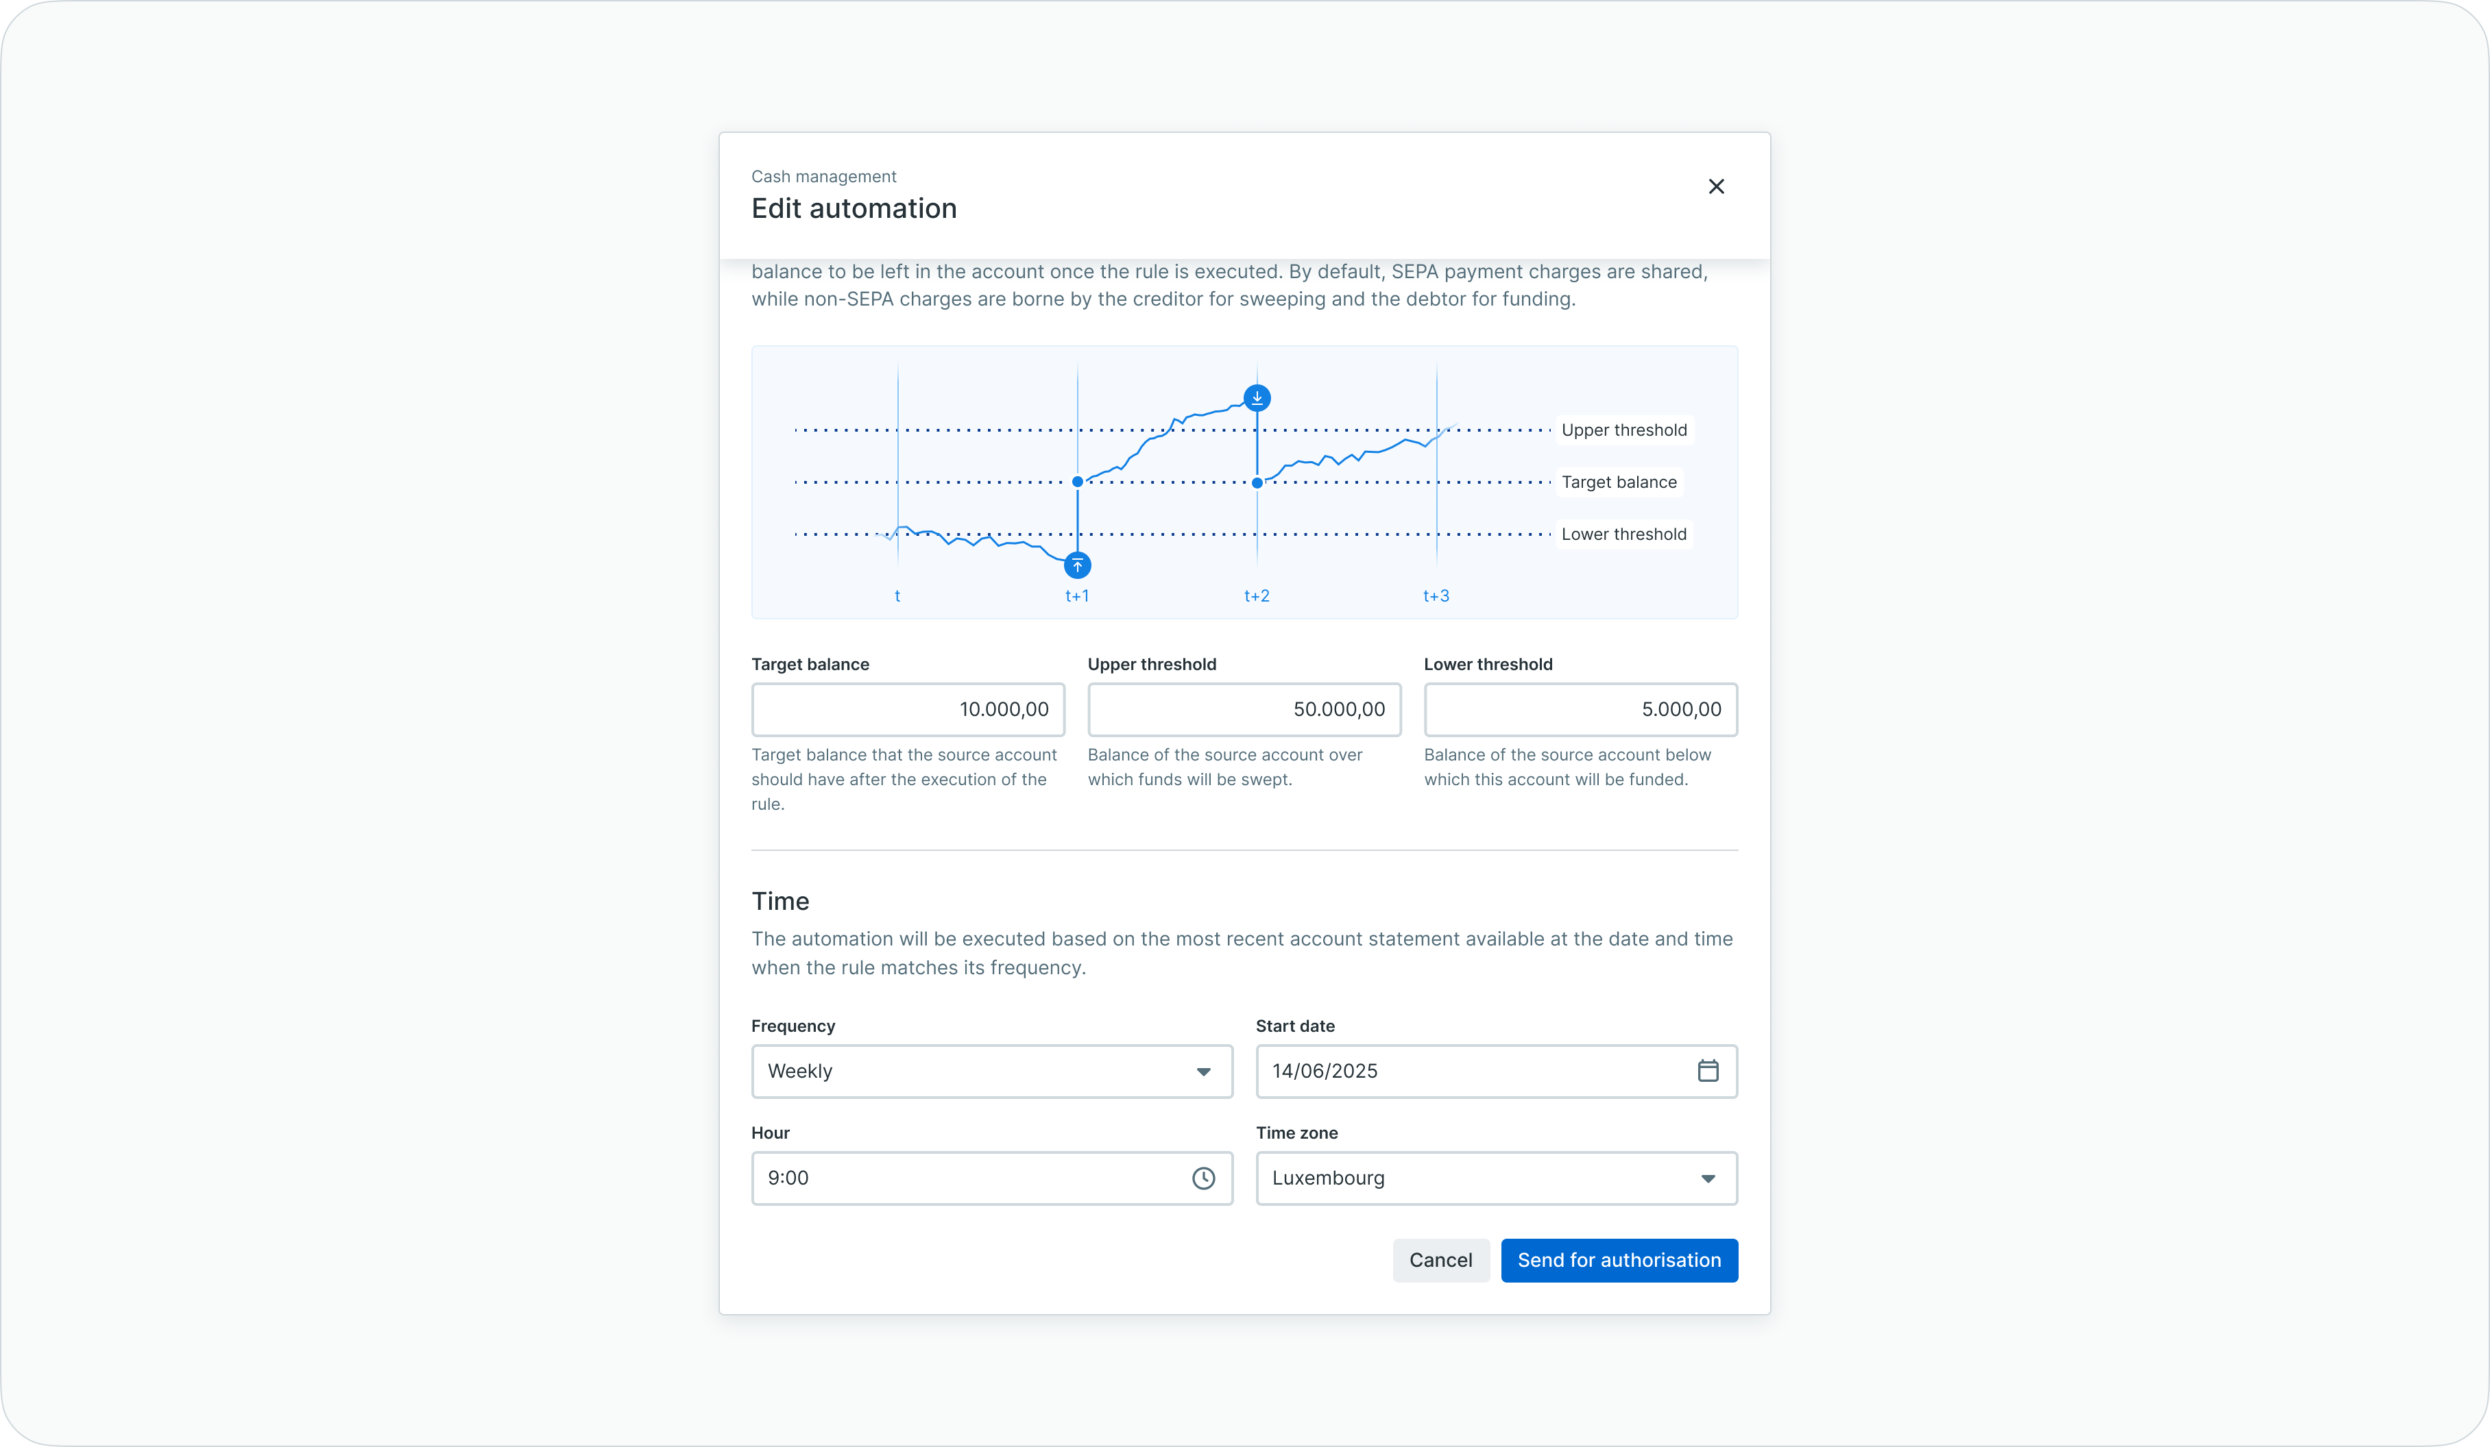Click target balance dot at t+2
Image resolution: width=2490 pixels, height=1447 pixels.
point(1257,483)
